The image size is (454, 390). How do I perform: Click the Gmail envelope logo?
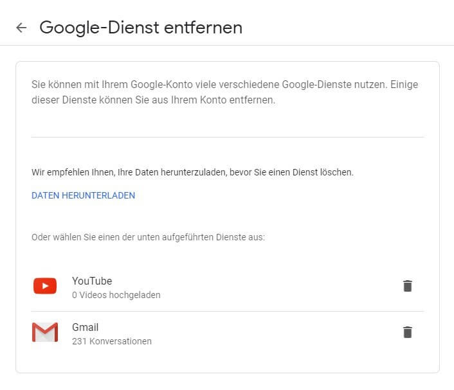[x=45, y=332]
